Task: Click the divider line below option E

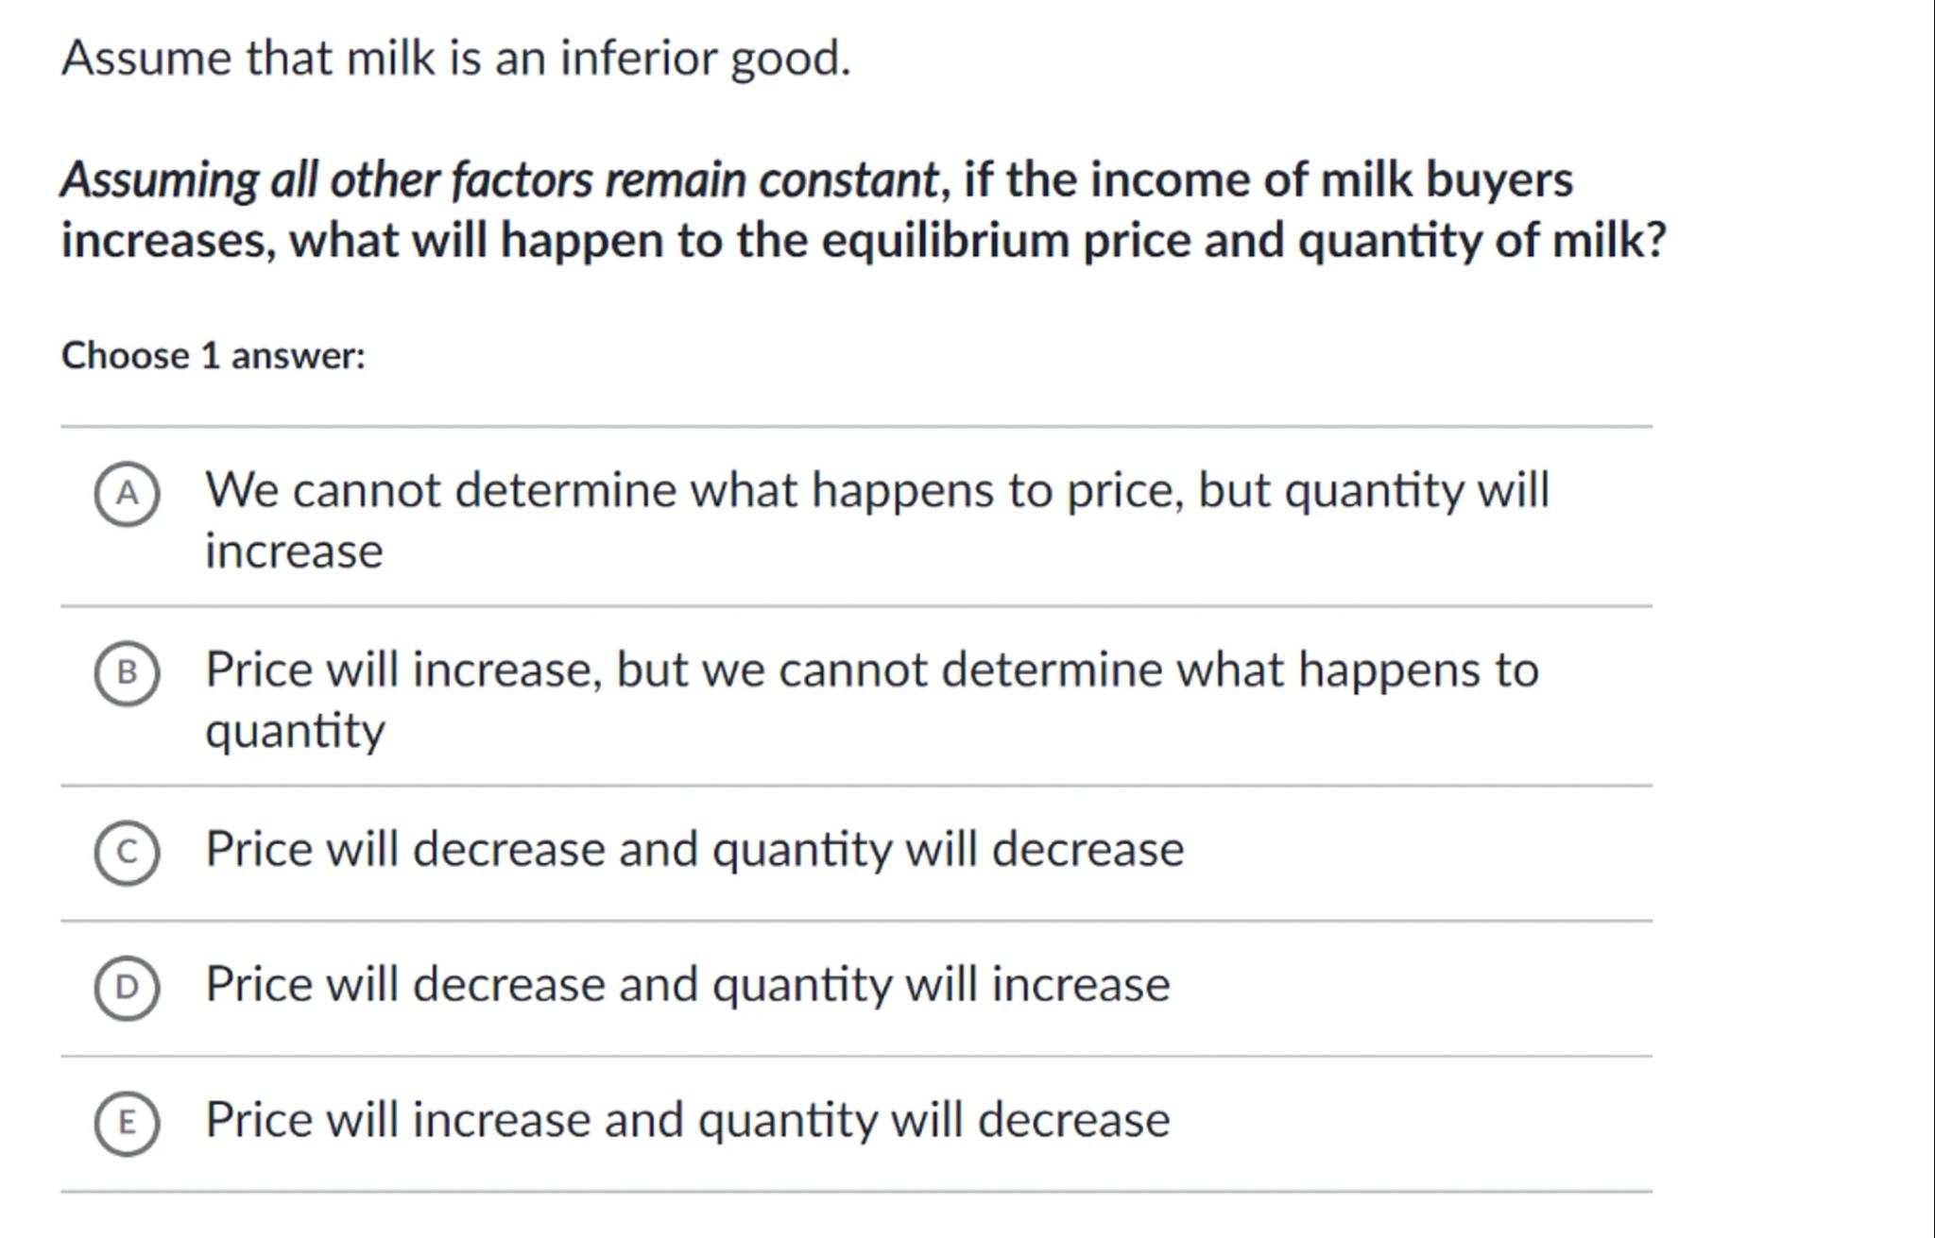Action: (855, 1192)
